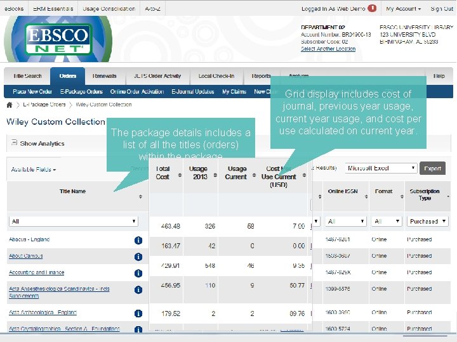The height and width of the screenshot is (342, 457).
Task: Open info icon for About Campus
Action: 138,256
